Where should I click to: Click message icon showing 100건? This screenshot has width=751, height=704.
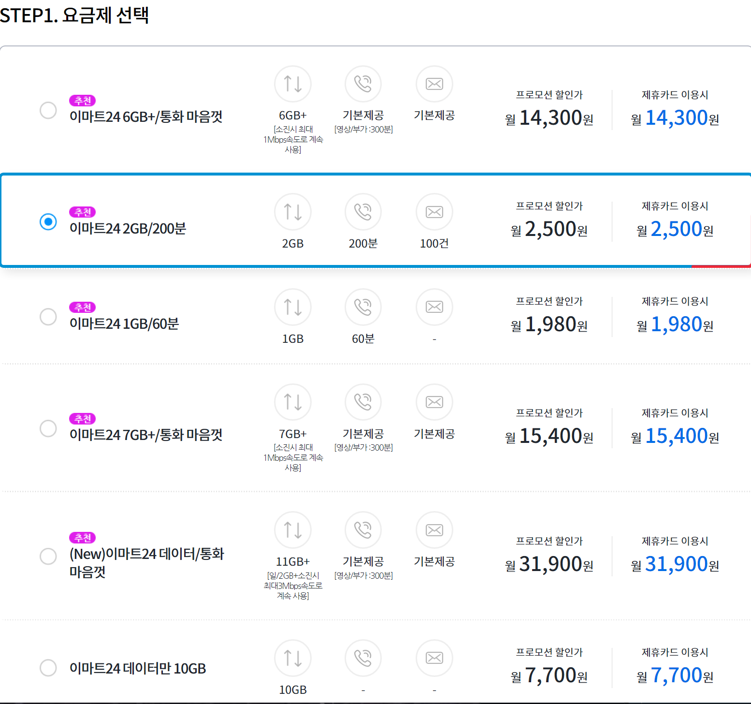tap(434, 212)
